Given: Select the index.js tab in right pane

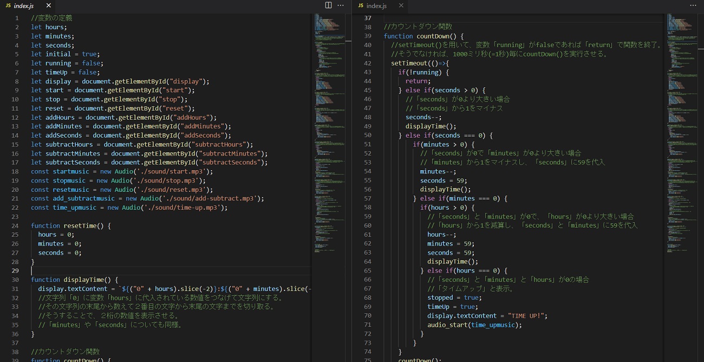Looking at the screenshot, I should (376, 5).
